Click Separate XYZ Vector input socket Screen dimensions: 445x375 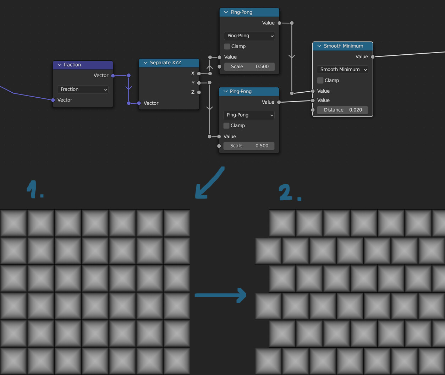click(139, 103)
